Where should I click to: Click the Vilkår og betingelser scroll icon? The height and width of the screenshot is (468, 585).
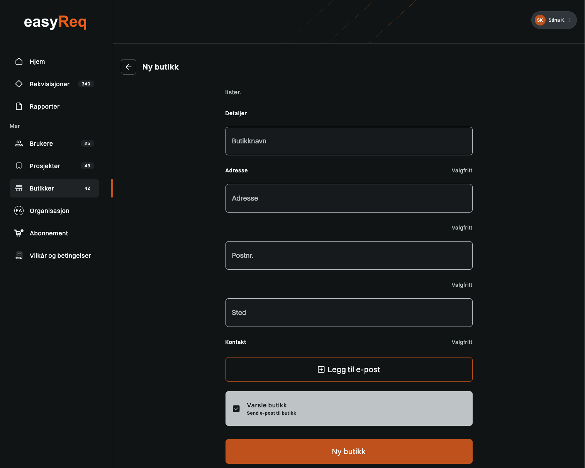[x=19, y=255]
